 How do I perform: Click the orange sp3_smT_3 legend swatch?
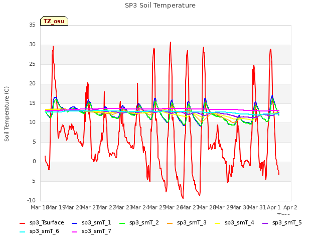click(170, 223)
